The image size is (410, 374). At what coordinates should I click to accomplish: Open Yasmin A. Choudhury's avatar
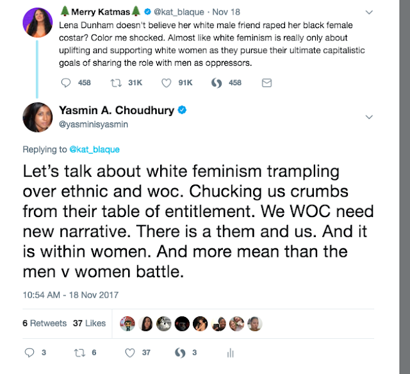37,117
